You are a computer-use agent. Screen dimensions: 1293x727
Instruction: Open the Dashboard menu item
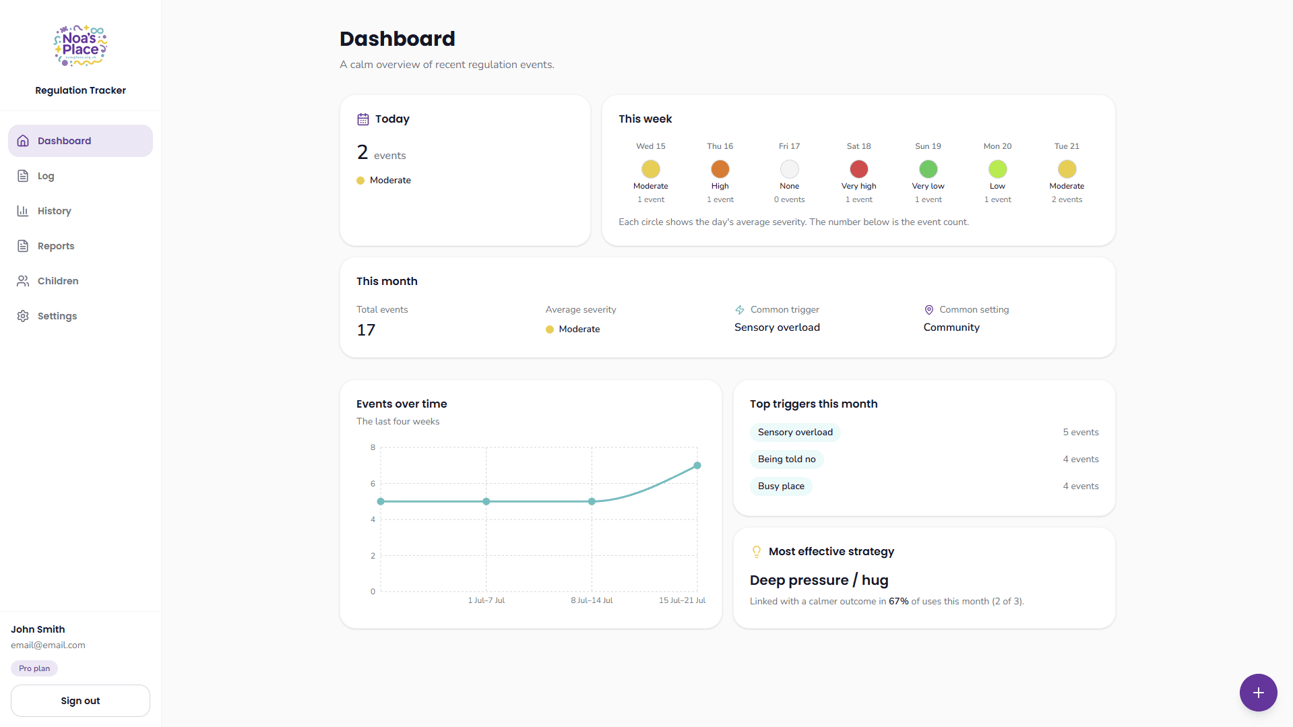click(80, 141)
